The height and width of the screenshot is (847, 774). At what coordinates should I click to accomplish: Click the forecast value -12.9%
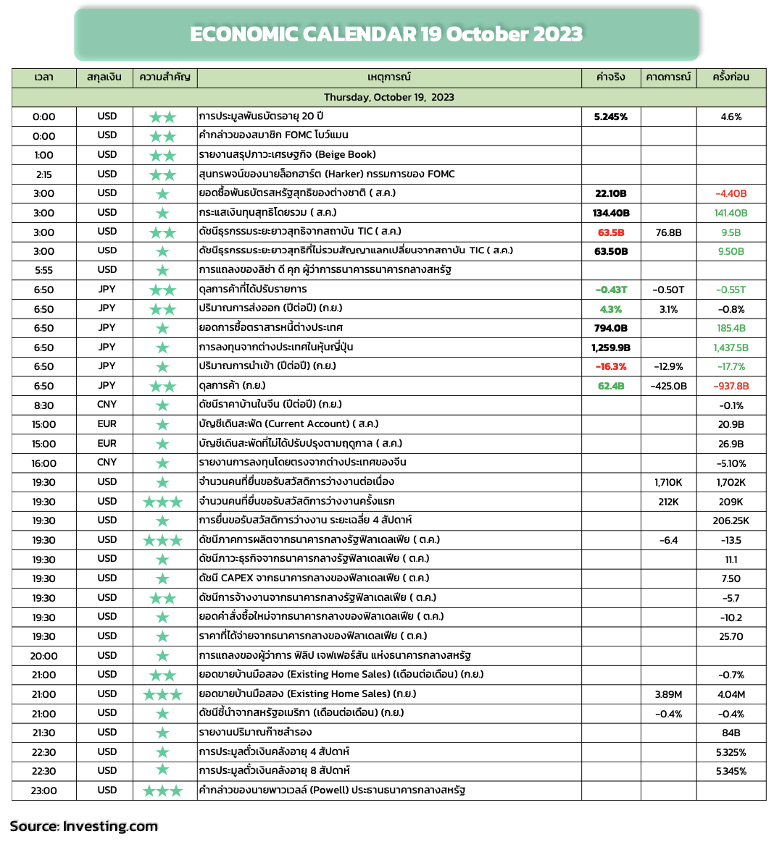[x=668, y=367]
